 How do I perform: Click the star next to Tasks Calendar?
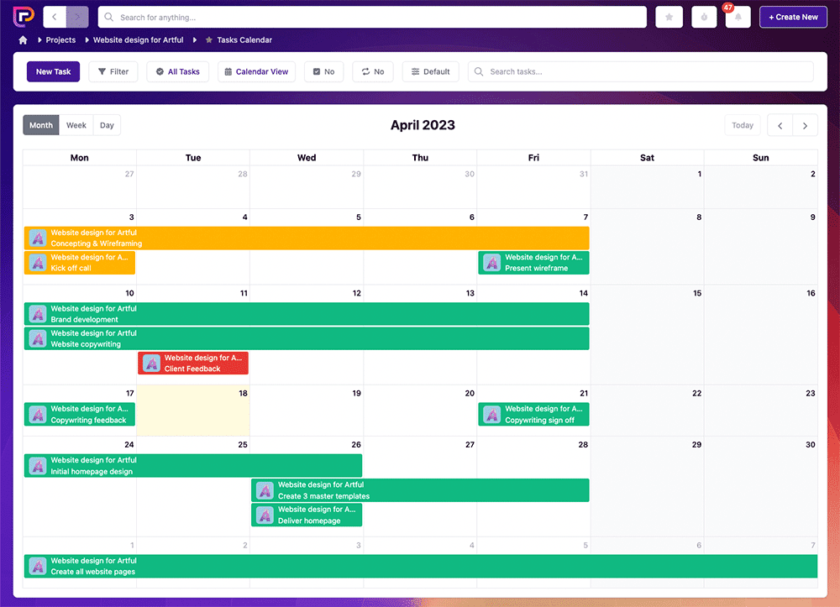(209, 40)
